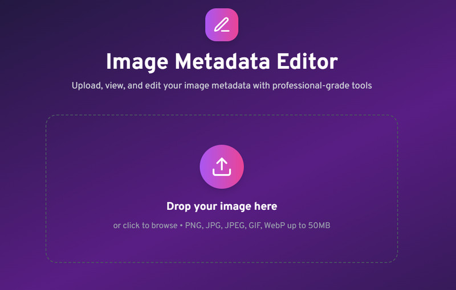Viewport: 456px width, 290px height.
Task: Click inside the dashed drop zone area
Action: point(222,189)
